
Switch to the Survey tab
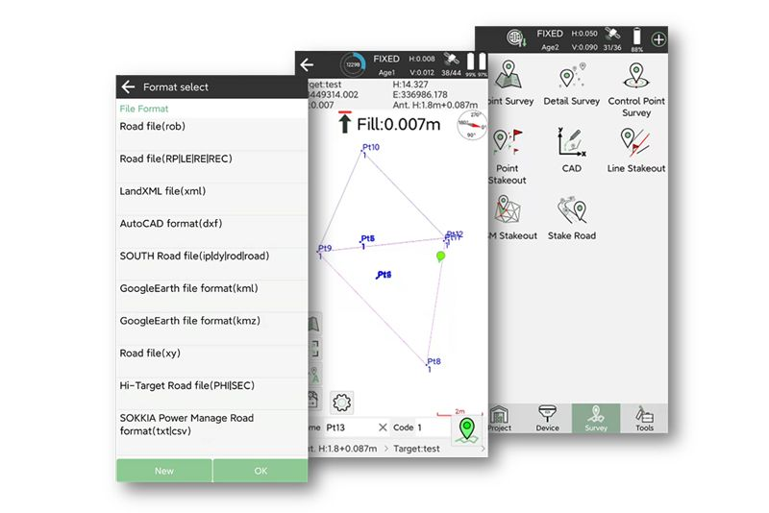coord(596,419)
